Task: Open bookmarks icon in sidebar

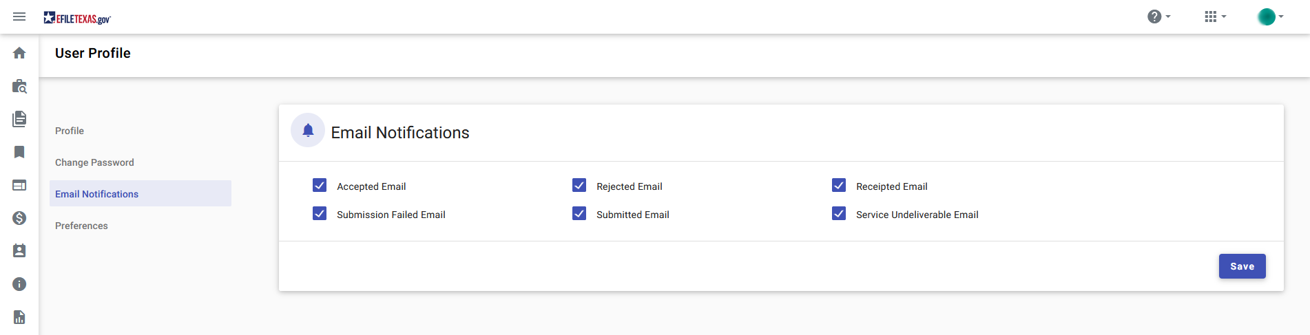Action: pyautogui.click(x=19, y=152)
